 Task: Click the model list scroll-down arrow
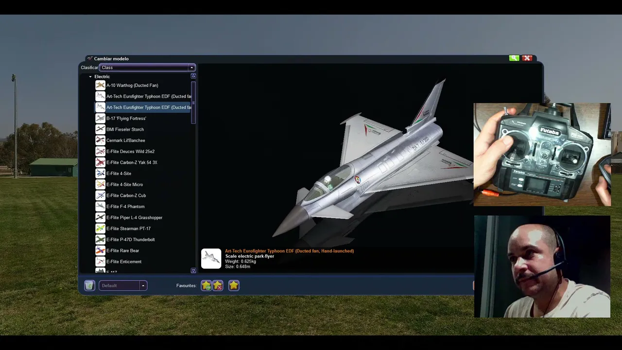point(193,271)
